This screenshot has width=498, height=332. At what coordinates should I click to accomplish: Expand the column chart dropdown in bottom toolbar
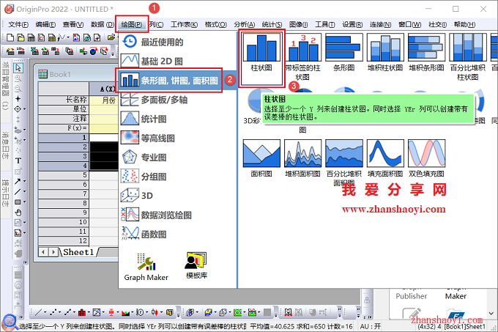(x=89, y=313)
